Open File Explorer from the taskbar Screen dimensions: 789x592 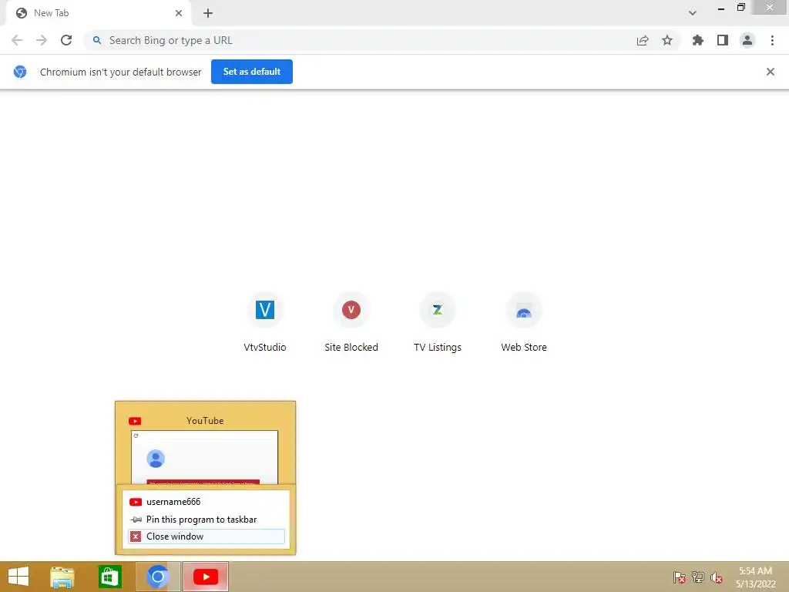pos(62,577)
